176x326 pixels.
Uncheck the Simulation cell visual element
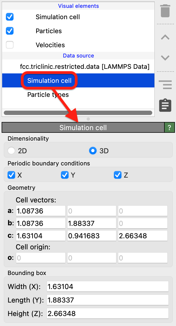tap(10, 17)
